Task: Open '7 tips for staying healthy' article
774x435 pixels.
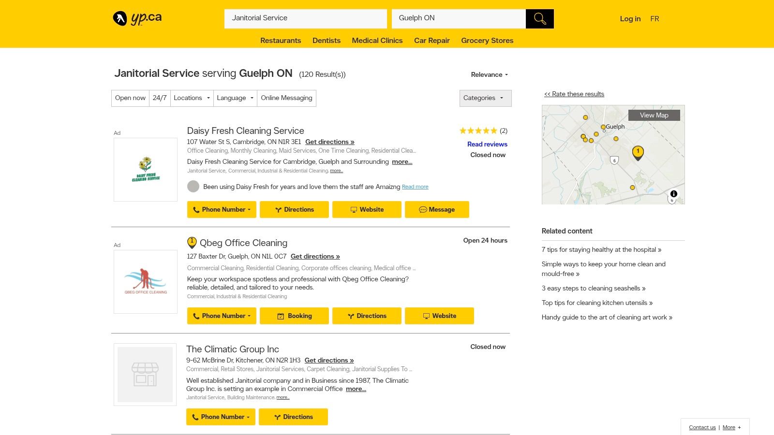Action: [601, 250]
